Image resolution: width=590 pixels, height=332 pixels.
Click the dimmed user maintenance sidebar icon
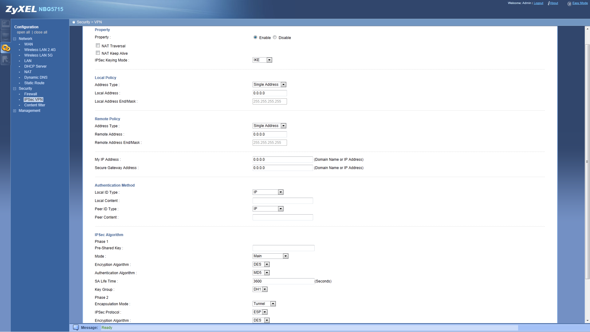[x=6, y=60]
